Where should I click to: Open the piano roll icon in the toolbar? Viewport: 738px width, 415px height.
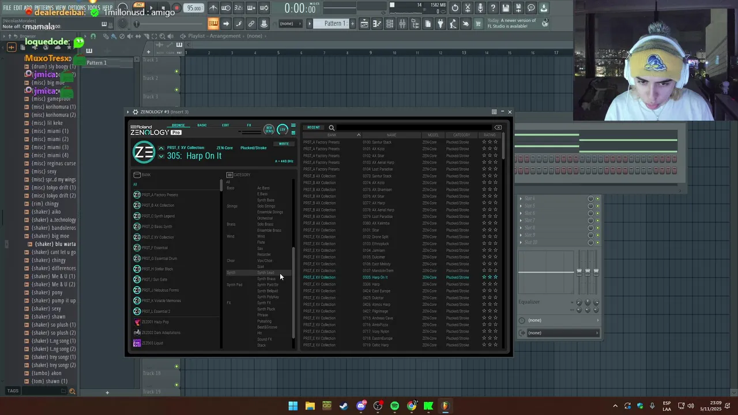point(377,24)
